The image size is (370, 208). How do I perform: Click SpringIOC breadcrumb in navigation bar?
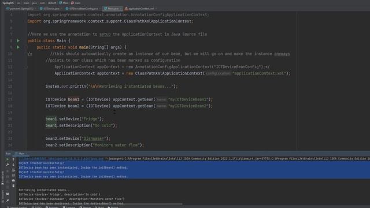[8, 3]
